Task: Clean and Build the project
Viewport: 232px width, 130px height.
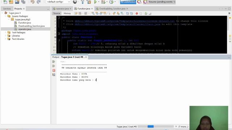Action: pyautogui.click(x=89, y=2)
